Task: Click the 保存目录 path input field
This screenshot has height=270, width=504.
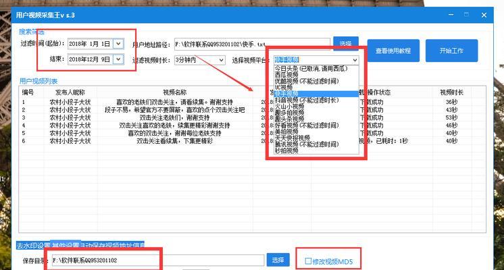Action: (x=158, y=261)
